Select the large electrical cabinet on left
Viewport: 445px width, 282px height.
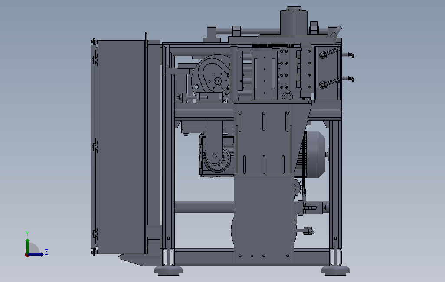tap(121, 147)
